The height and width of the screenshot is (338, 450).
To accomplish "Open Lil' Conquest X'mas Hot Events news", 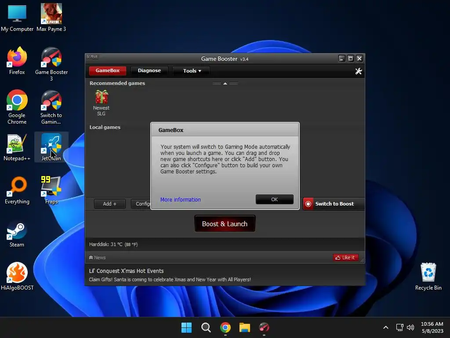I will 126,271.
